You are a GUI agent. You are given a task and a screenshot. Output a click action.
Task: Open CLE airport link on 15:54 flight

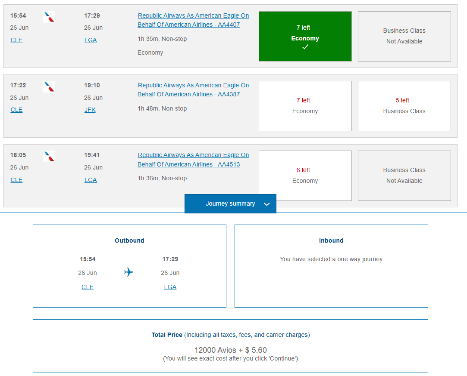16,40
